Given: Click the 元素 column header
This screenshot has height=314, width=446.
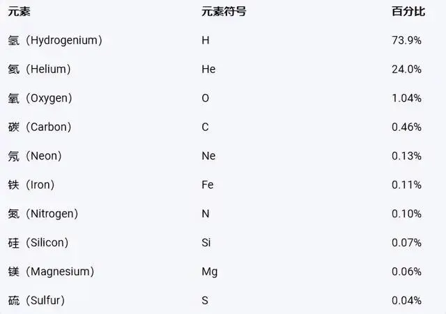Looking at the screenshot, I should coord(19,12).
